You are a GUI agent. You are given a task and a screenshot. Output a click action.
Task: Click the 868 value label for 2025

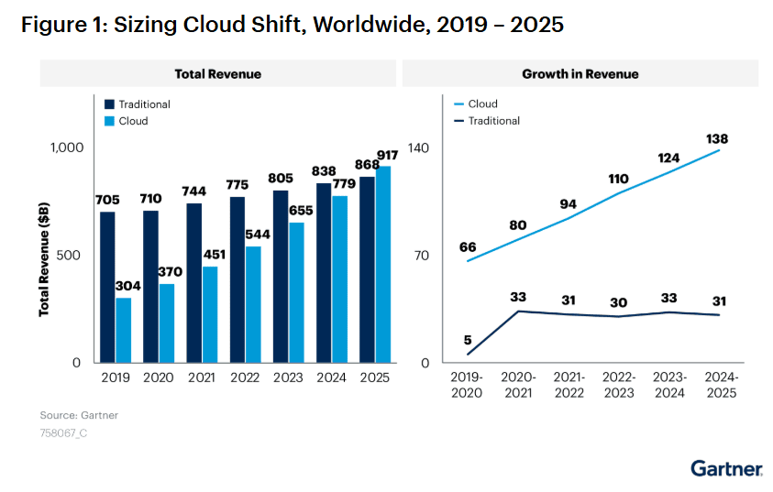367,165
